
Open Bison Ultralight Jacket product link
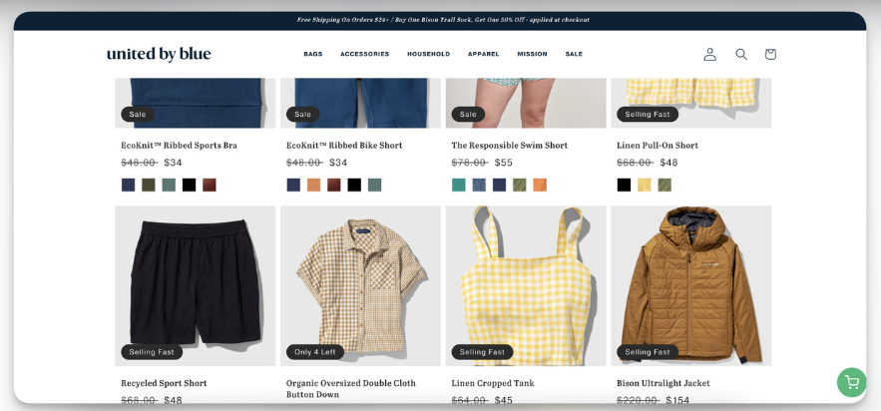point(663,383)
